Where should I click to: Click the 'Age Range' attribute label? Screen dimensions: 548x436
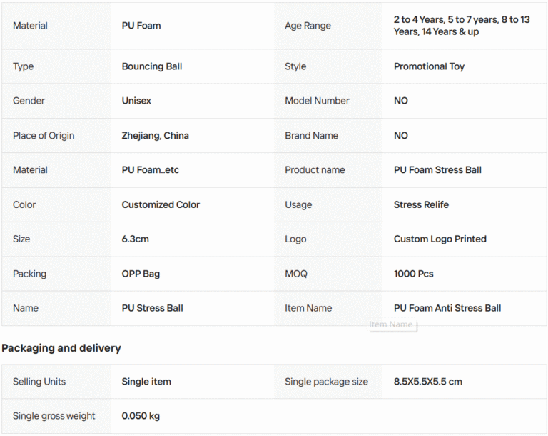pyautogui.click(x=308, y=26)
